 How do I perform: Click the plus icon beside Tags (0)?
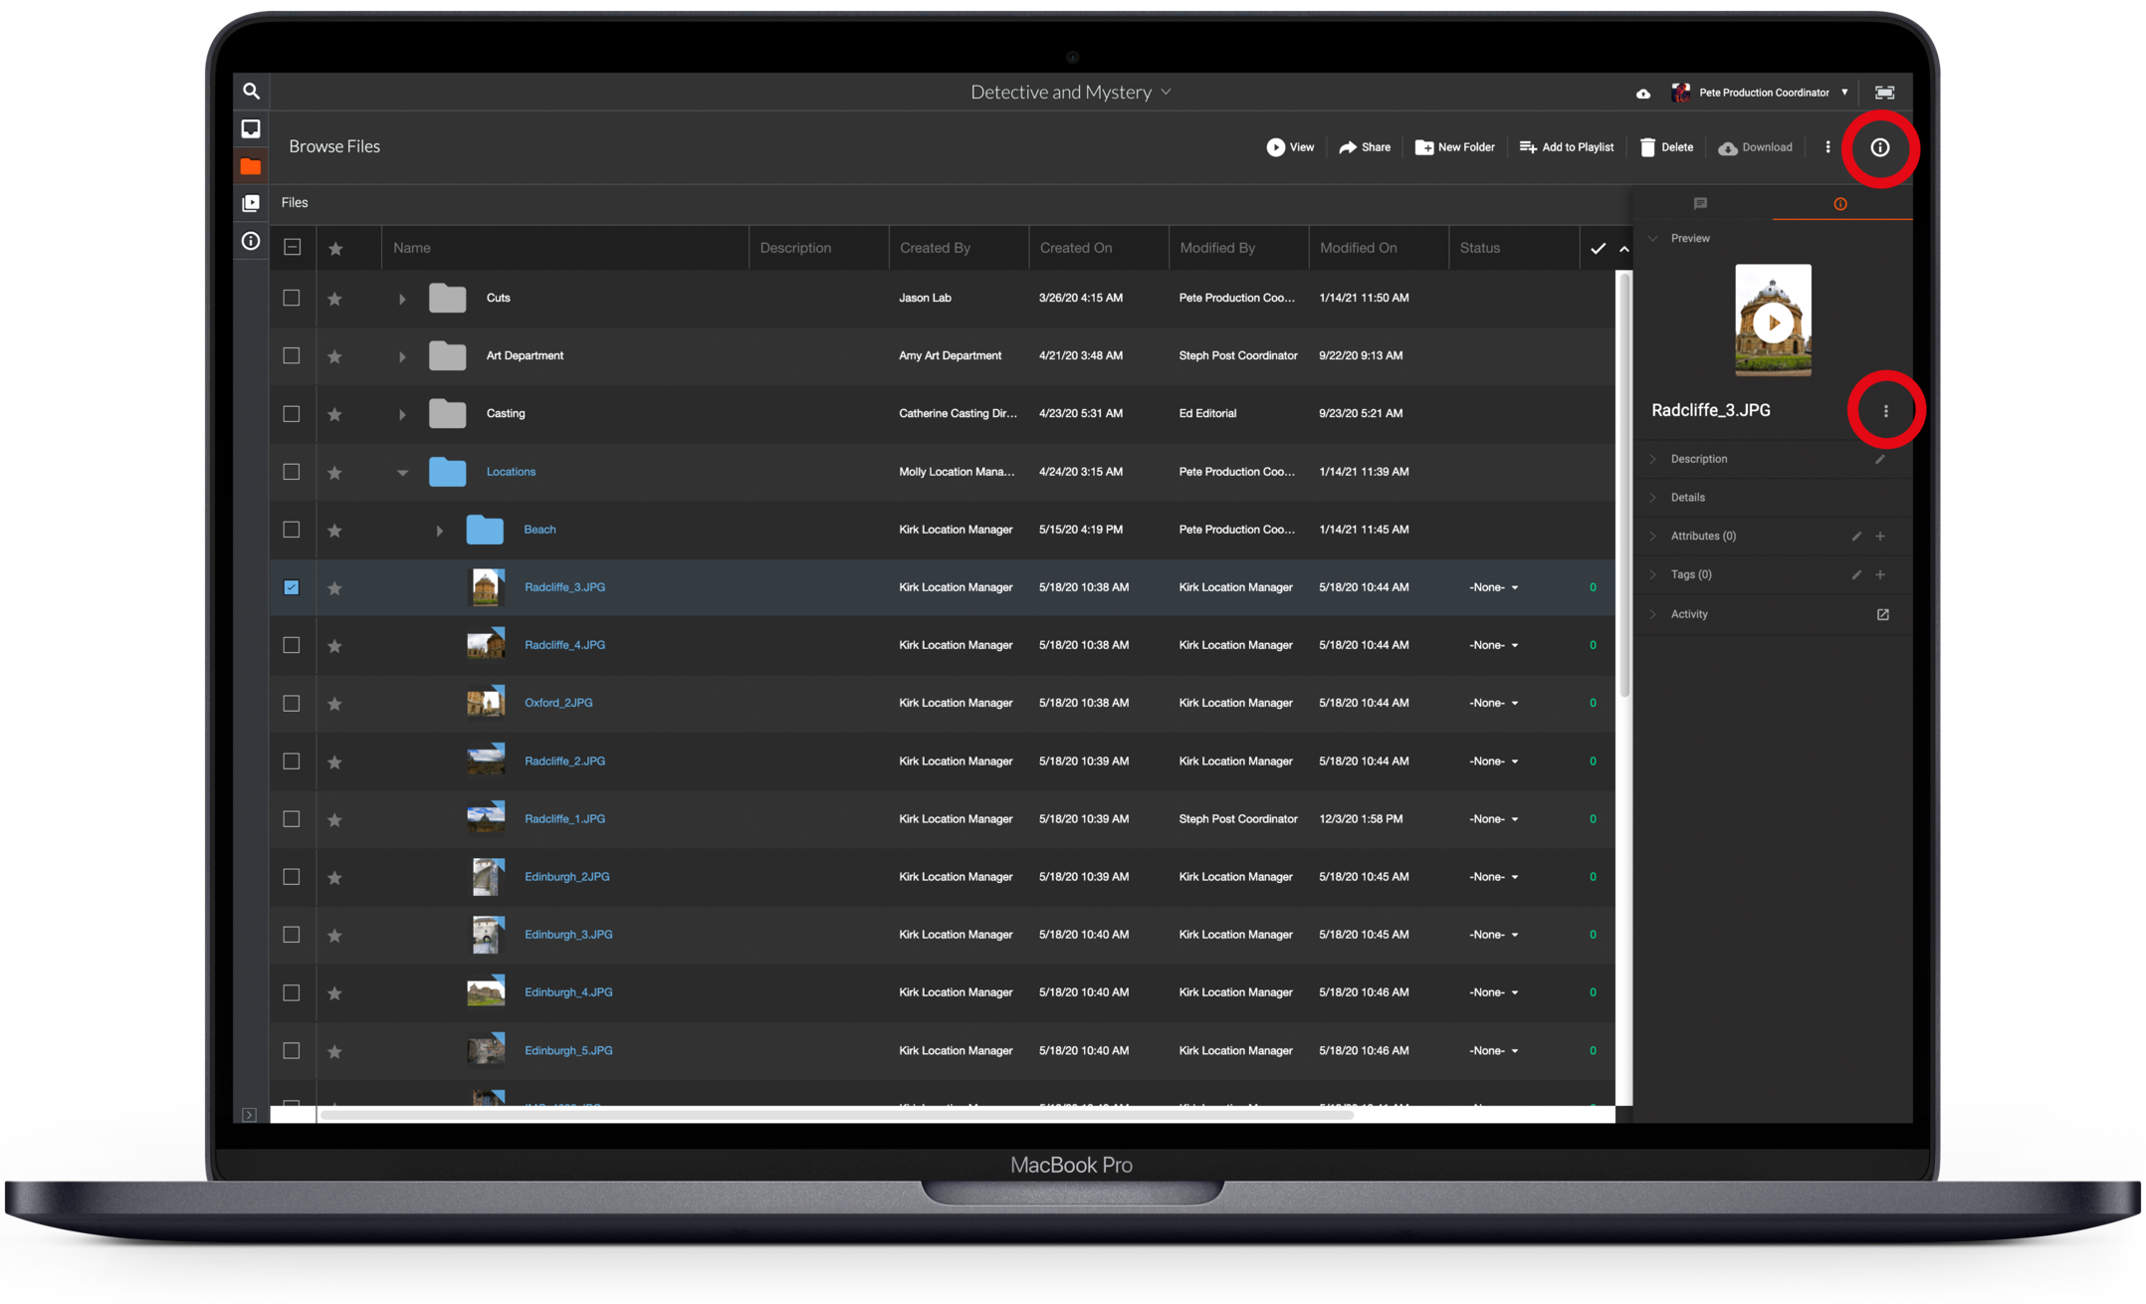[1880, 574]
